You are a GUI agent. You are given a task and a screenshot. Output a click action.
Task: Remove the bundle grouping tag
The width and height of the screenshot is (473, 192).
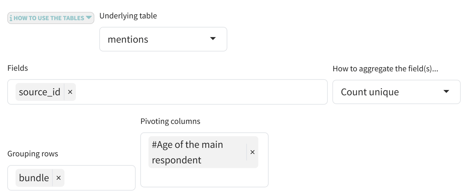pyautogui.click(x=59, y=178)
